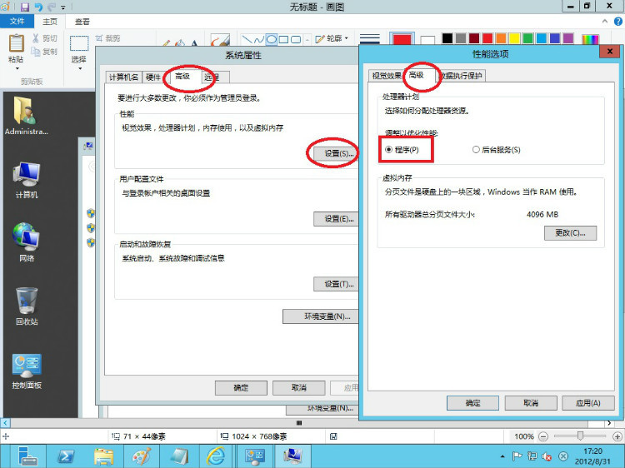Click 确定 in 性能选项 dialog
The image size is (625, 468).
472,403
